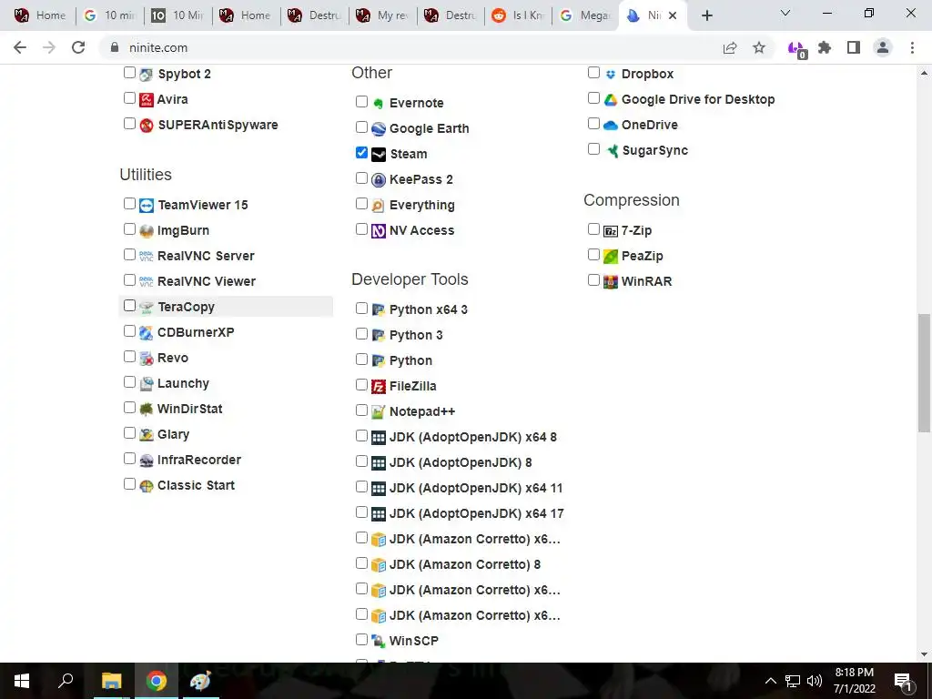932x699 pixels.
Task: Open the Paint app in the taskbar
Action: tap(200, 681)
